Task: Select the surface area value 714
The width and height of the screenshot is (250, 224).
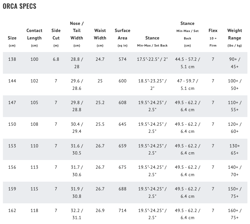Action: point(122,210)
